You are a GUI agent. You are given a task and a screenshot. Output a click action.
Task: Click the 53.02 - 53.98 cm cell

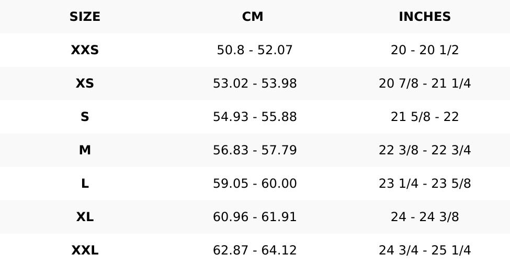(254, 83)
